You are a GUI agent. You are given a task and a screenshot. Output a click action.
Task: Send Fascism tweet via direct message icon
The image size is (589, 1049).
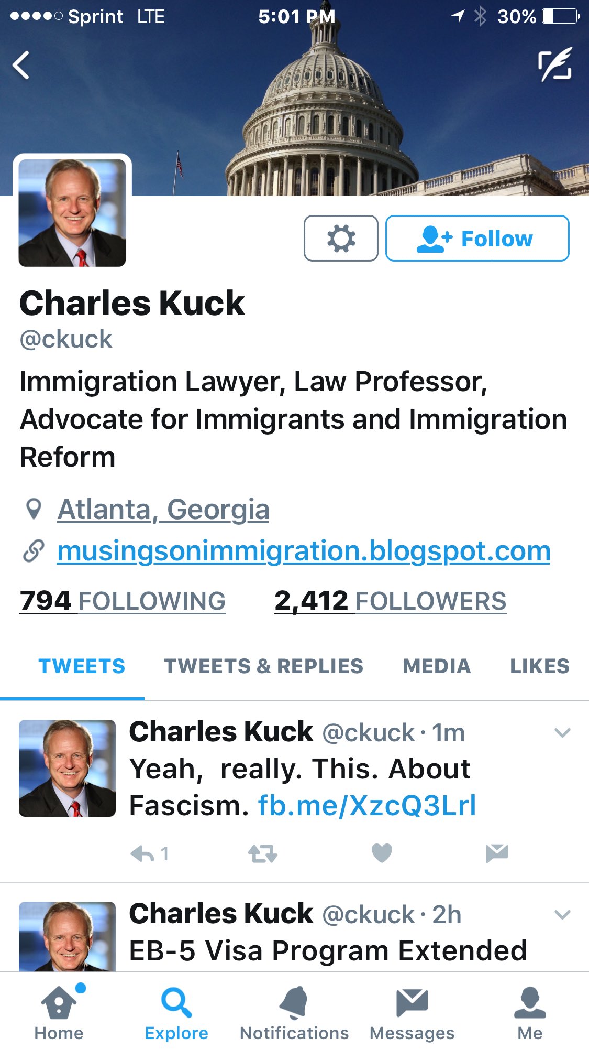point(497,853)
